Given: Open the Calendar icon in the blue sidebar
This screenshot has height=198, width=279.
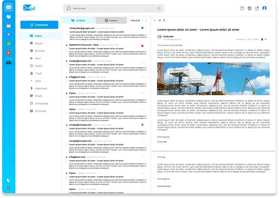Looking at the screenshot, I should pos(9,25).
